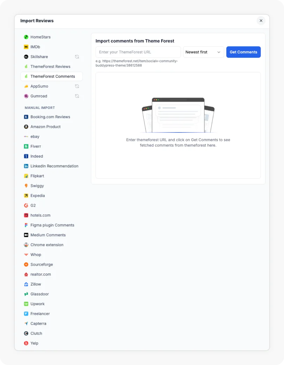Click the Upwork platform icon
This screenshot has width=284, height=365.
[x=26, y=304]
